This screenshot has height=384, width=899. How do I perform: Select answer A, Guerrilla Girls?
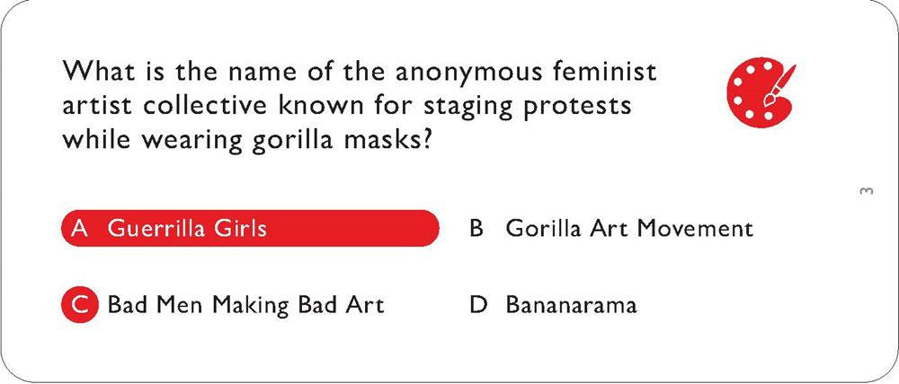pos(186,228)
